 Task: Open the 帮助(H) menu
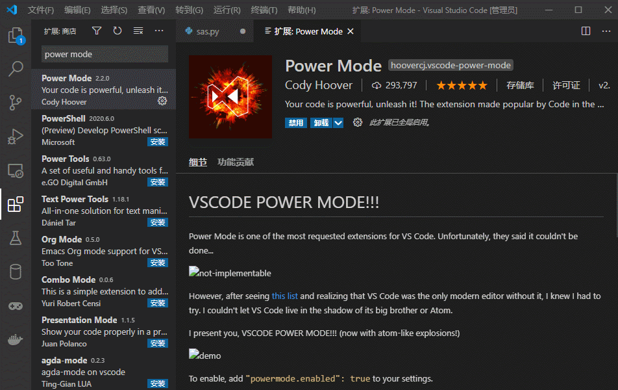click(x=302, y=10)
